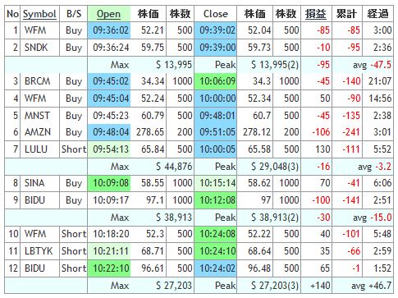Image resolution: width=398 pixels, height=298 pixels.
Task: Sort the table by Symbol header
Action: (39, 14)
